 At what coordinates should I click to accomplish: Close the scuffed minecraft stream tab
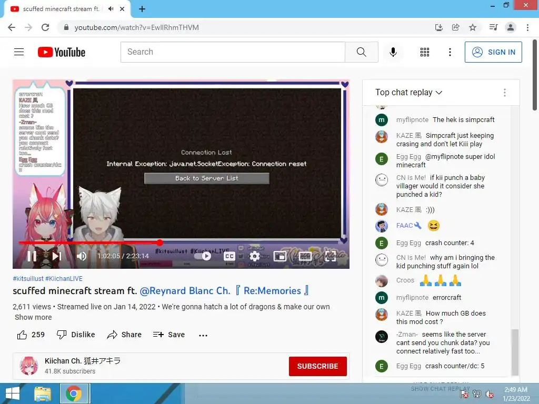tap(122, 9)
